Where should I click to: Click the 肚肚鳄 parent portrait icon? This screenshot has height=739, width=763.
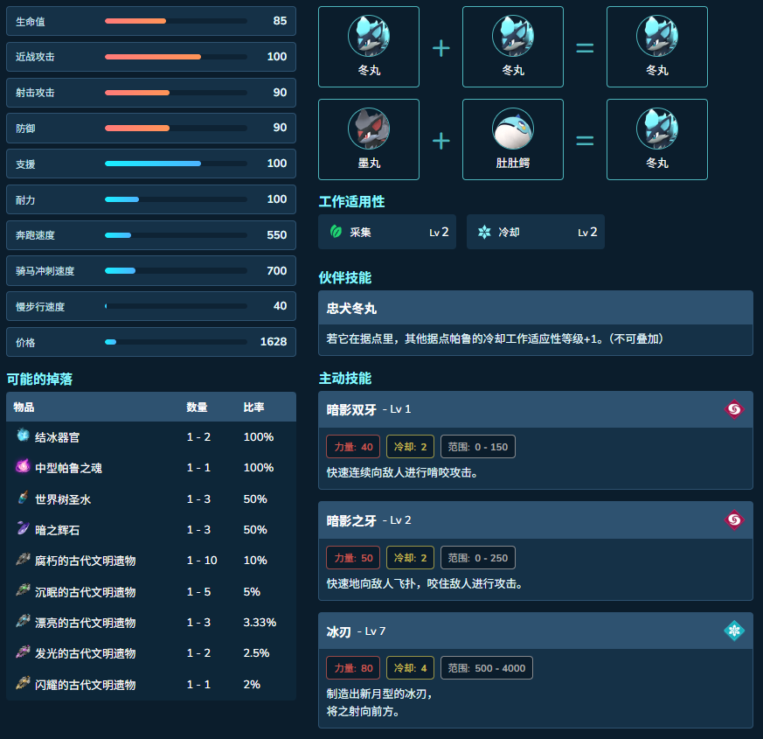pyautogui.click(x=513, y=129)
